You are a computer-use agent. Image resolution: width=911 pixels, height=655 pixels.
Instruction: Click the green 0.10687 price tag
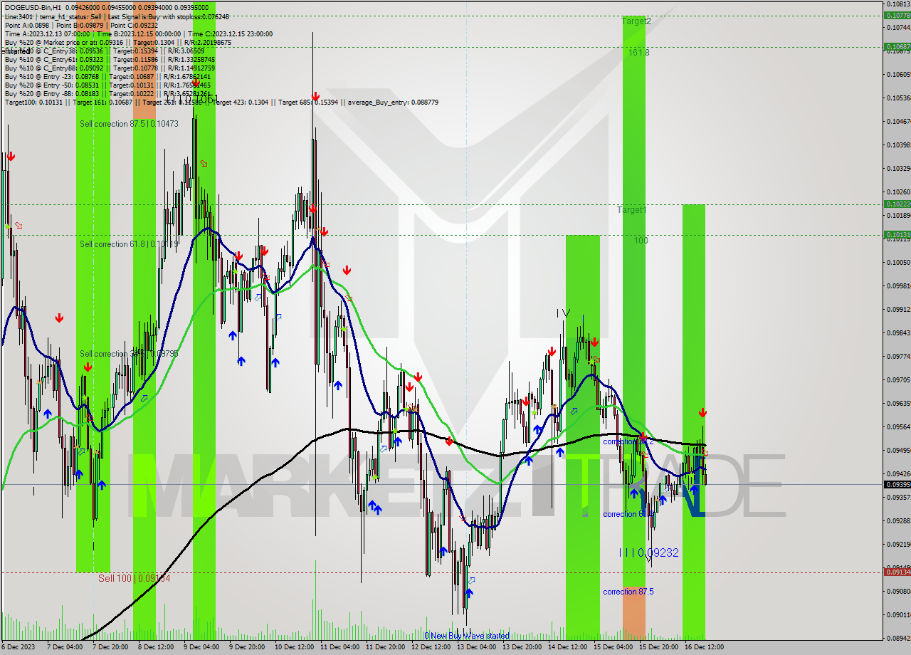point(897,46)
